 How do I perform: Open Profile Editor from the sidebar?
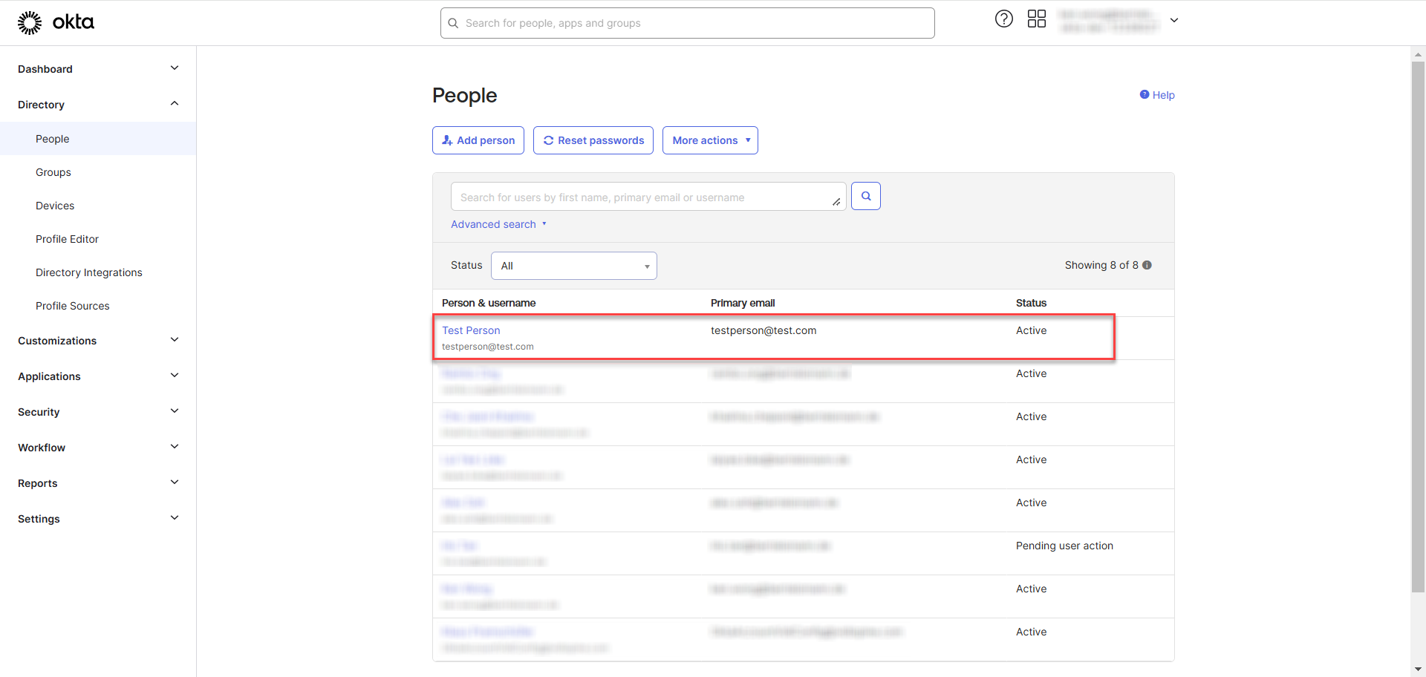[67, 239]
